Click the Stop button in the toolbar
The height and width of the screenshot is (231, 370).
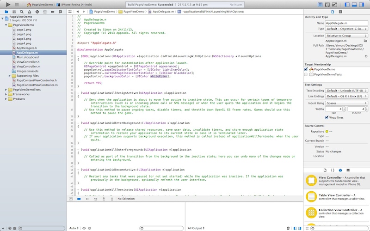point(17,4)
